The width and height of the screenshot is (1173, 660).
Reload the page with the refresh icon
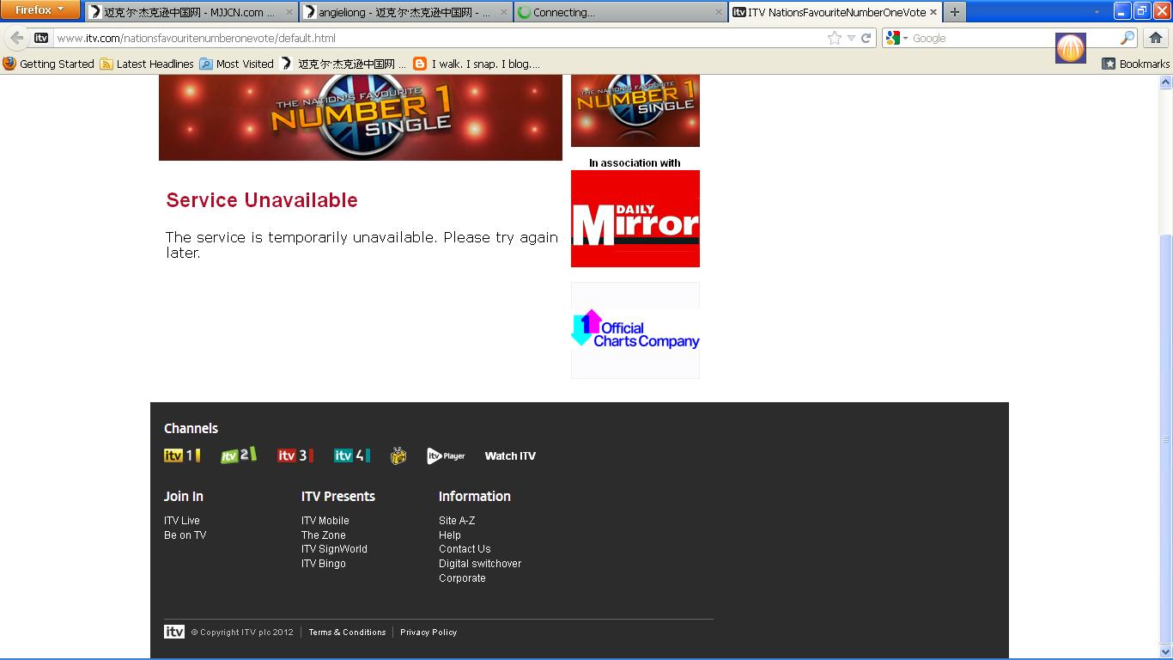click(866, 38)
